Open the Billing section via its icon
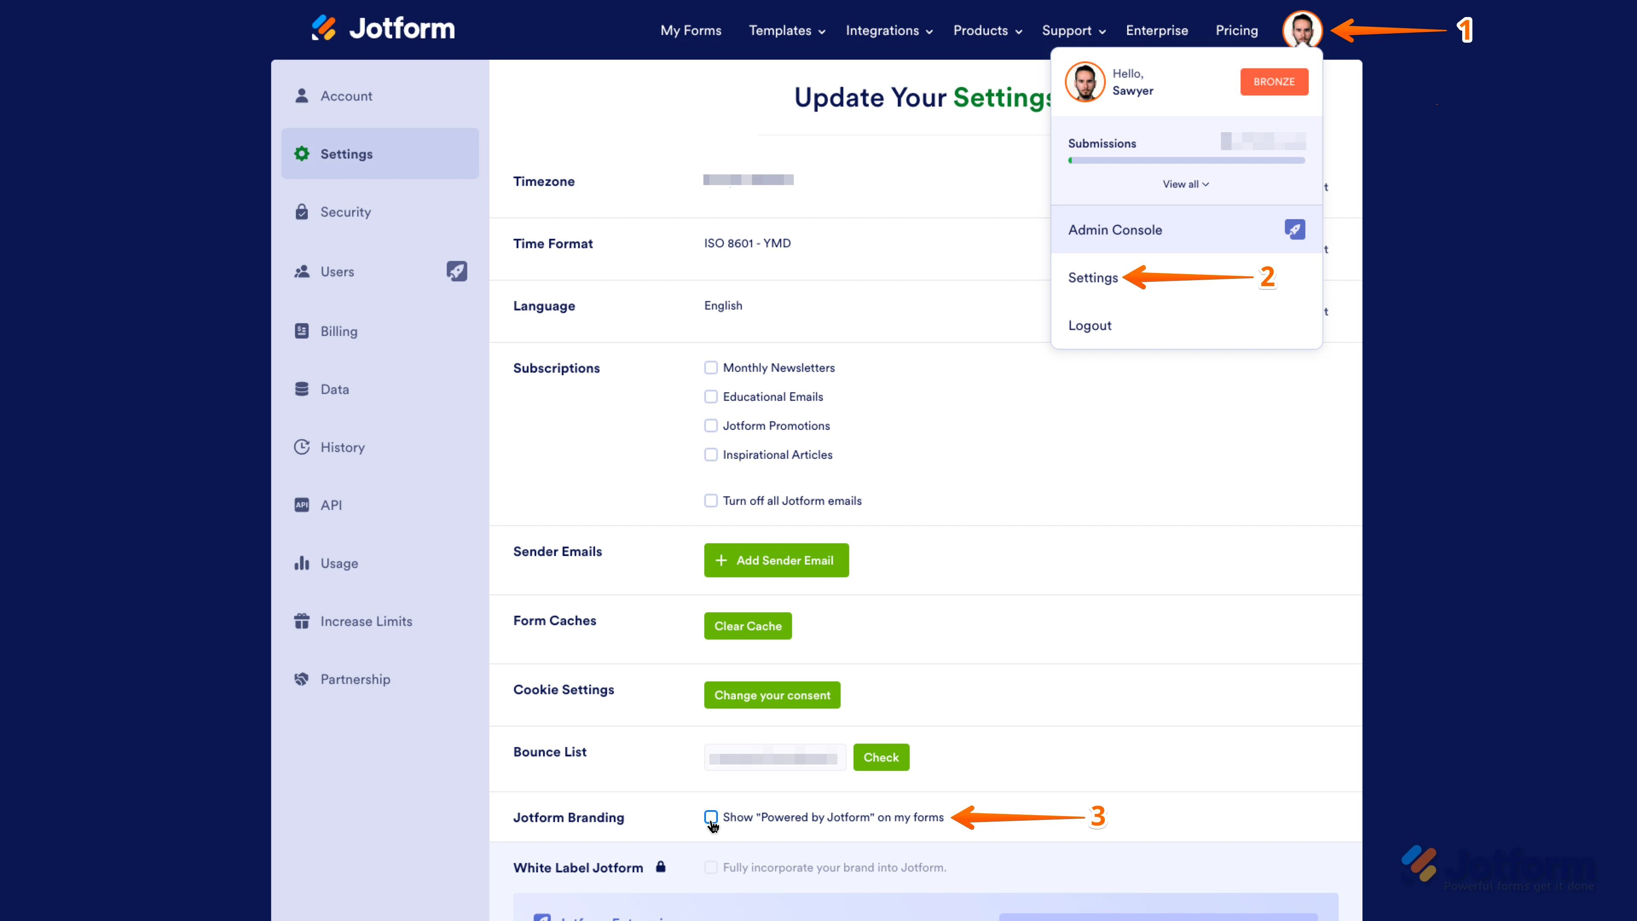1637x921 pixels. [302, 331]
